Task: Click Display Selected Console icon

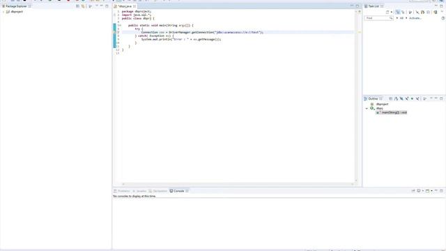Action: 419,191
